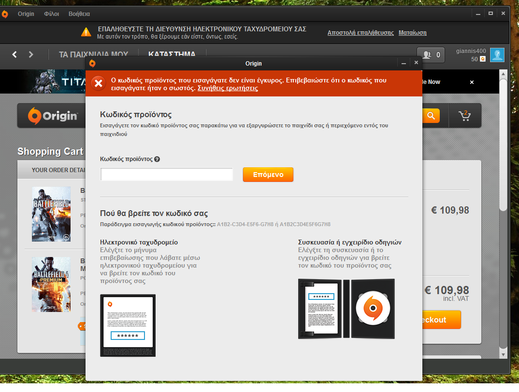The image size is (519, 392).
Task: Click the Battlefield 4 Premium cover thumbnail
Action: pos(51,284)
